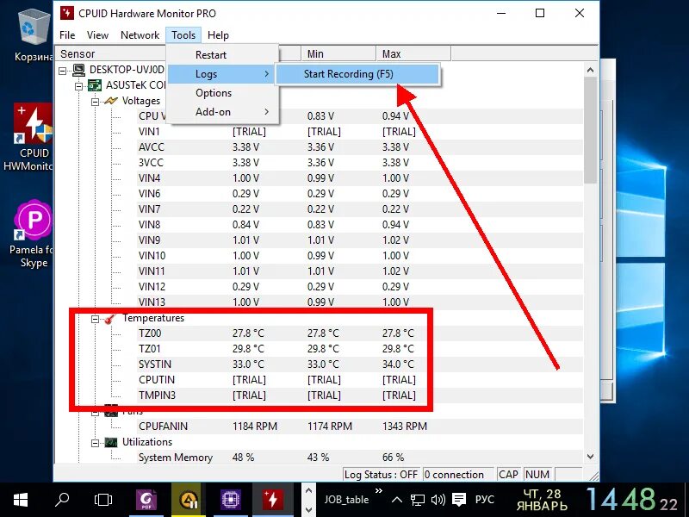
Task: Show hidden tray icons chevron
Action: (397, 500)
